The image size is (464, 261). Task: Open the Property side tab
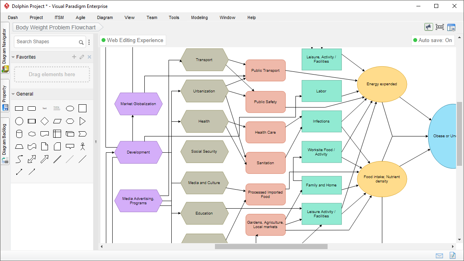[x=5, y=96]
